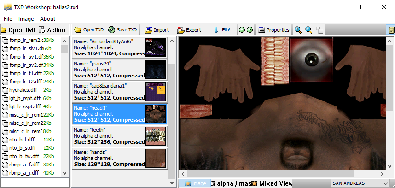395x188 pixels.
Task: Zoom in with the magnifier plus icon
Action: click(x=298, y=30)
